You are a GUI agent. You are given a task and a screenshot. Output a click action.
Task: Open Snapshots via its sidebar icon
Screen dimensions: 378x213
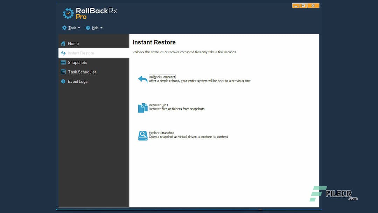tap(64, 62)
